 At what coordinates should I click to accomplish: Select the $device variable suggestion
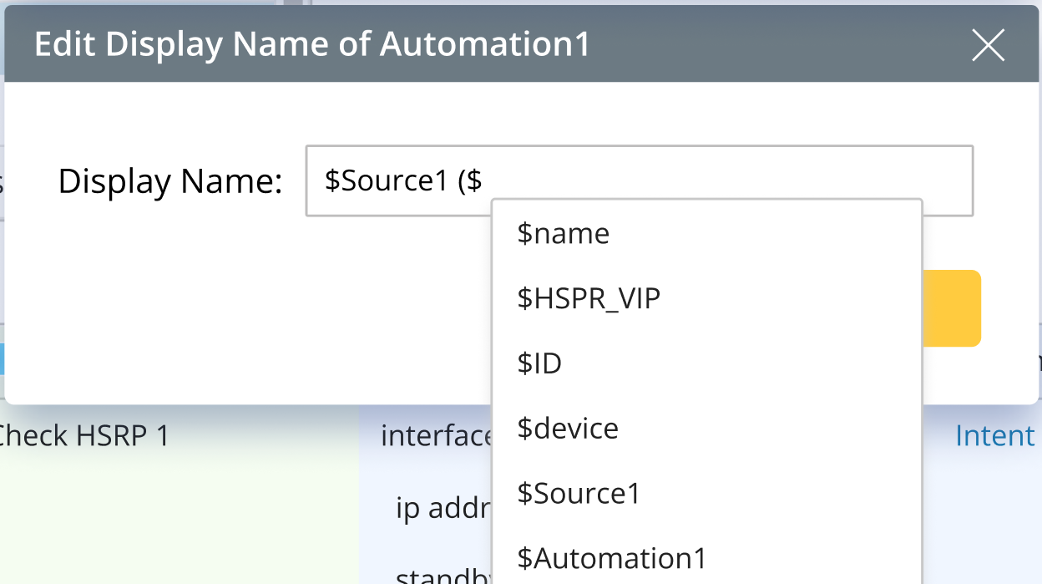[x=568, y=429]
